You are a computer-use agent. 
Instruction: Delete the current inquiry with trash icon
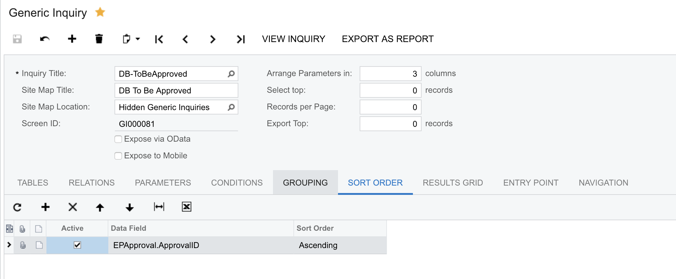[x=99, y=39]
